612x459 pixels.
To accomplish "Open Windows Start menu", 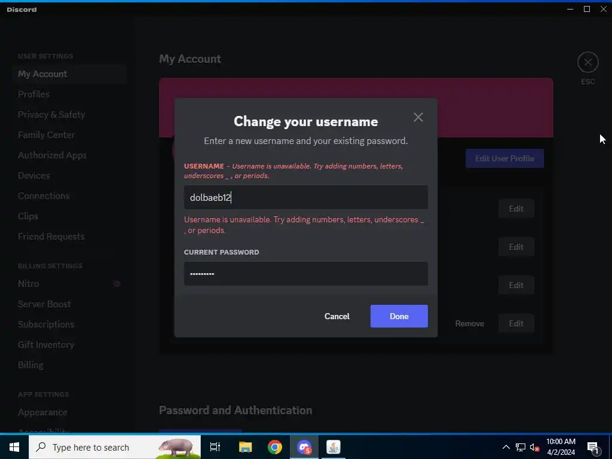I will (x=14, y=447).
